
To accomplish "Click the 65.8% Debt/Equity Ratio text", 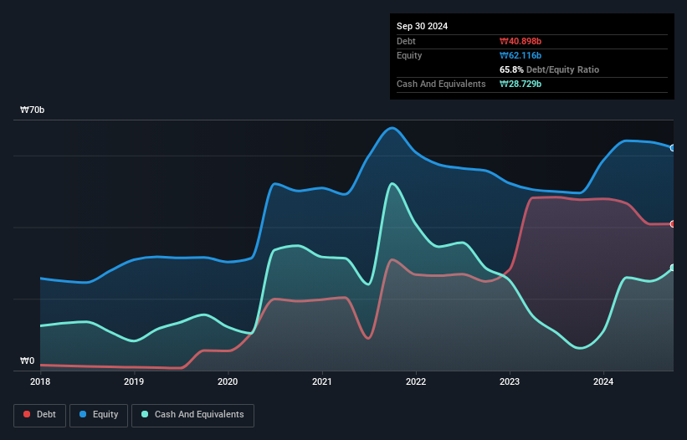I will coord(550,69).
